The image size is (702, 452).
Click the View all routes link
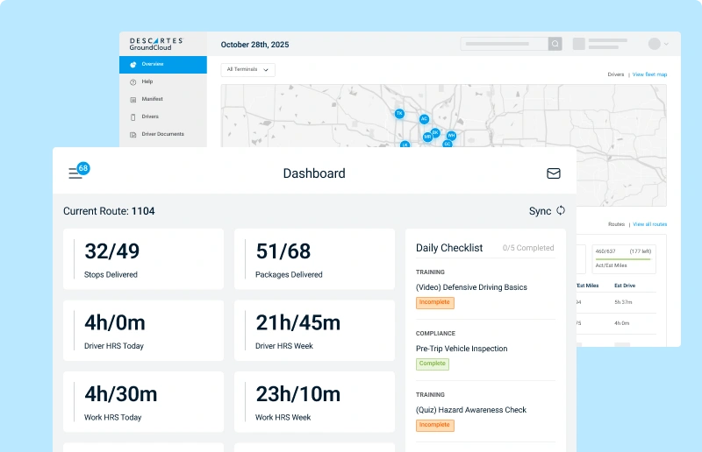650,224
